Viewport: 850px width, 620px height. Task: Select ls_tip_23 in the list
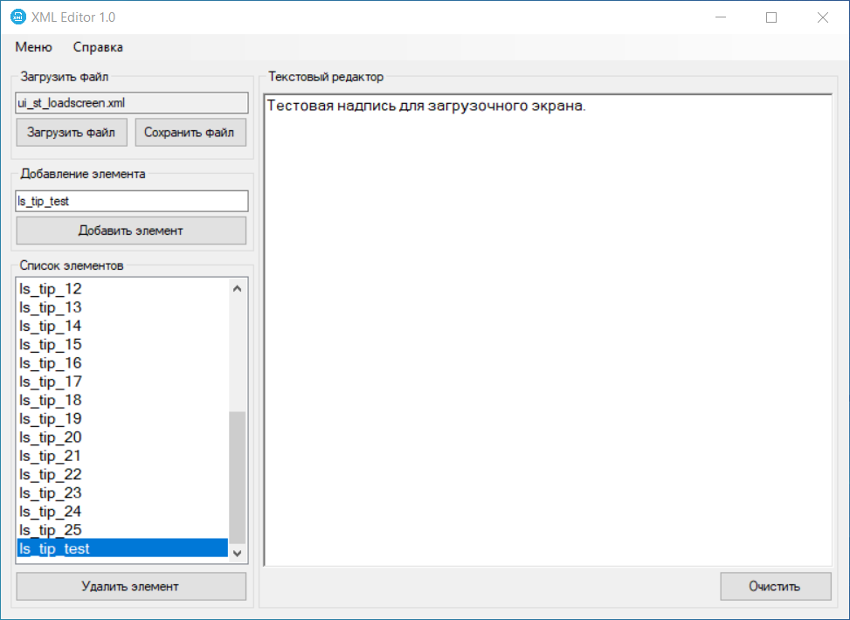122,493
